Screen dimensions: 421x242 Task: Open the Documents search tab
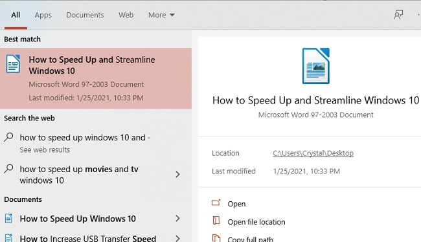pos(85,15)
